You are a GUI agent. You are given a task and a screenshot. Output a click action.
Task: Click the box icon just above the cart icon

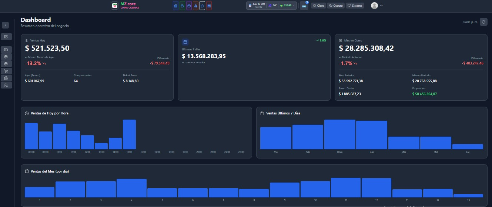click(7, 64)
